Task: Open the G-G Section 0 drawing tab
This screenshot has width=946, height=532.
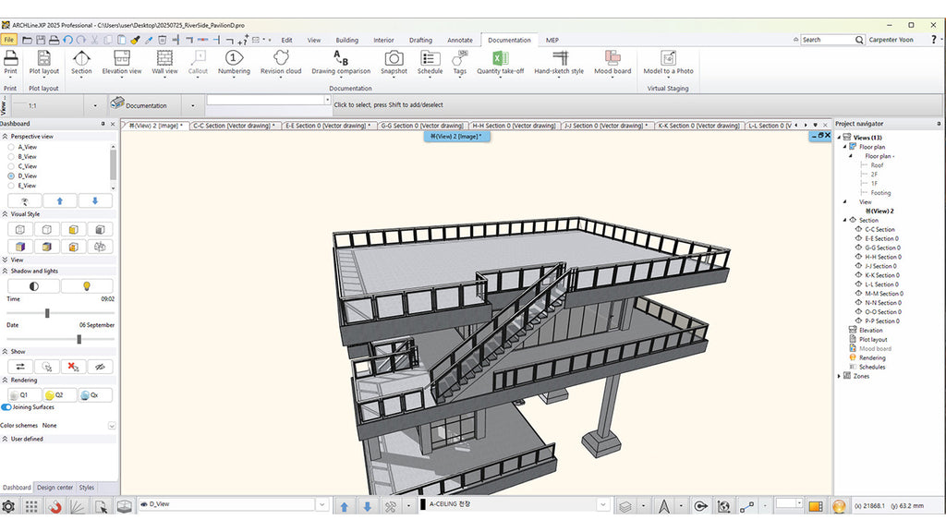Action: click(x=421, y=126)
